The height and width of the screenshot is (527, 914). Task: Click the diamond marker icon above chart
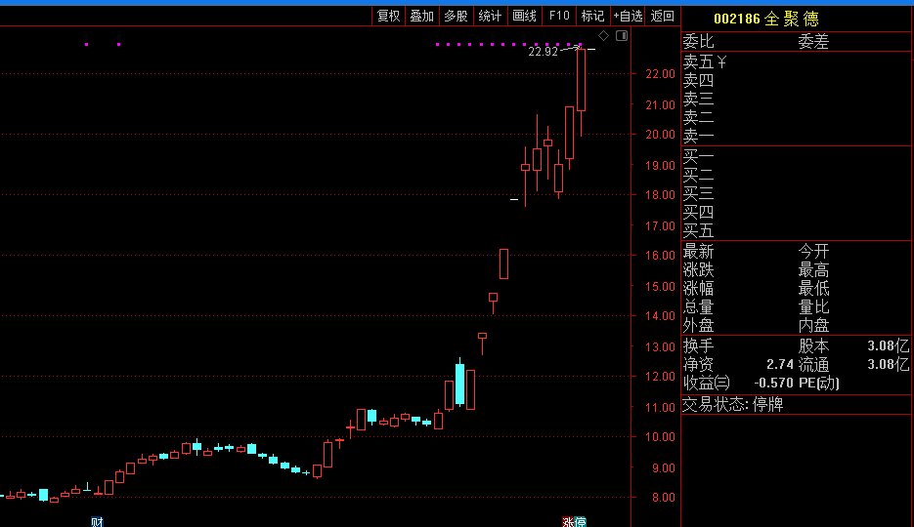click(603, 36)
